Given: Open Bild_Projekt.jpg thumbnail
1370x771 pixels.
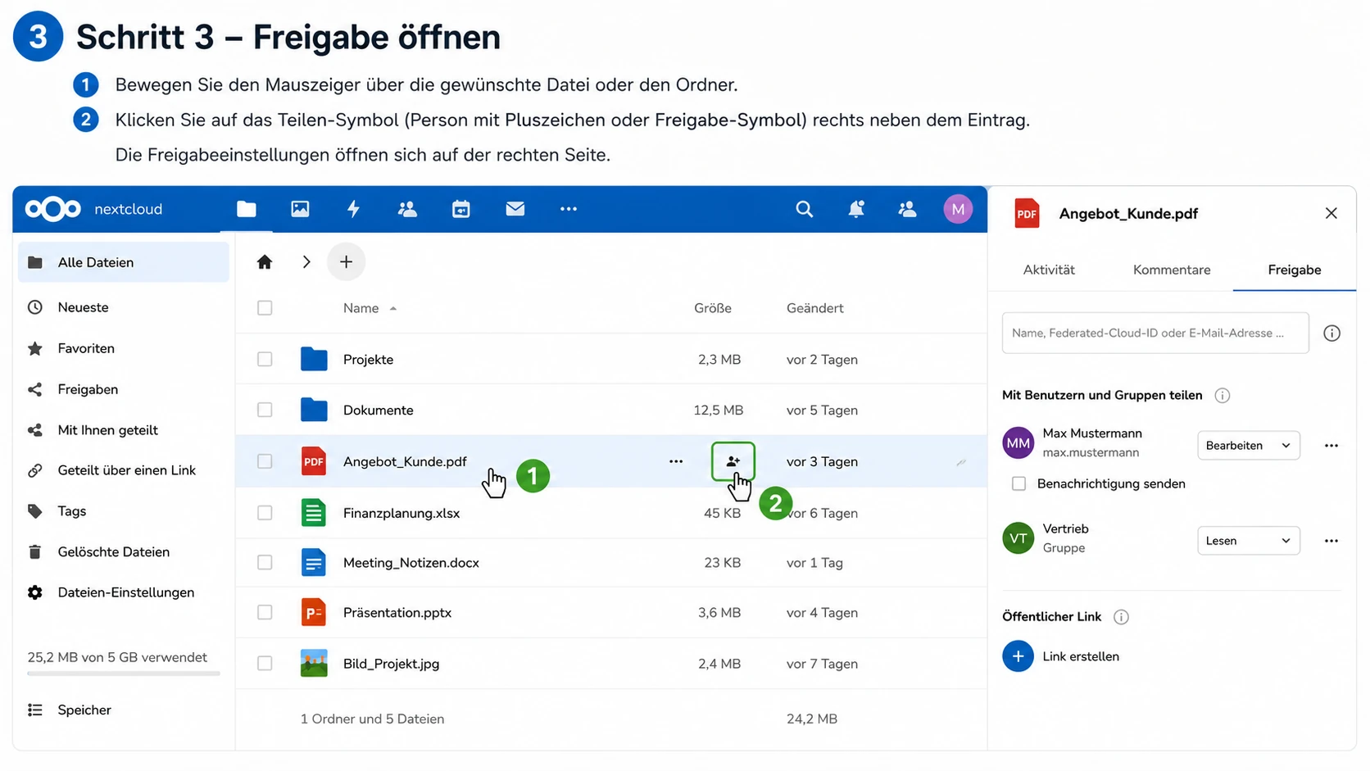Looking at the screenshot, I should [314, 664].
